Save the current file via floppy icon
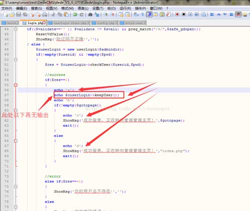Viewport: 250px width, 211px height. coord(18,14)
